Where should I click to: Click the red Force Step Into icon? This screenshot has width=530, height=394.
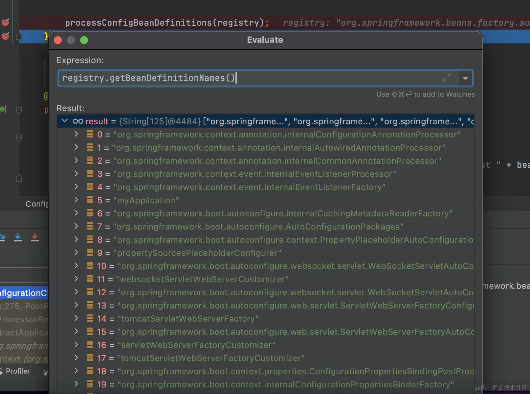[34, 237]
